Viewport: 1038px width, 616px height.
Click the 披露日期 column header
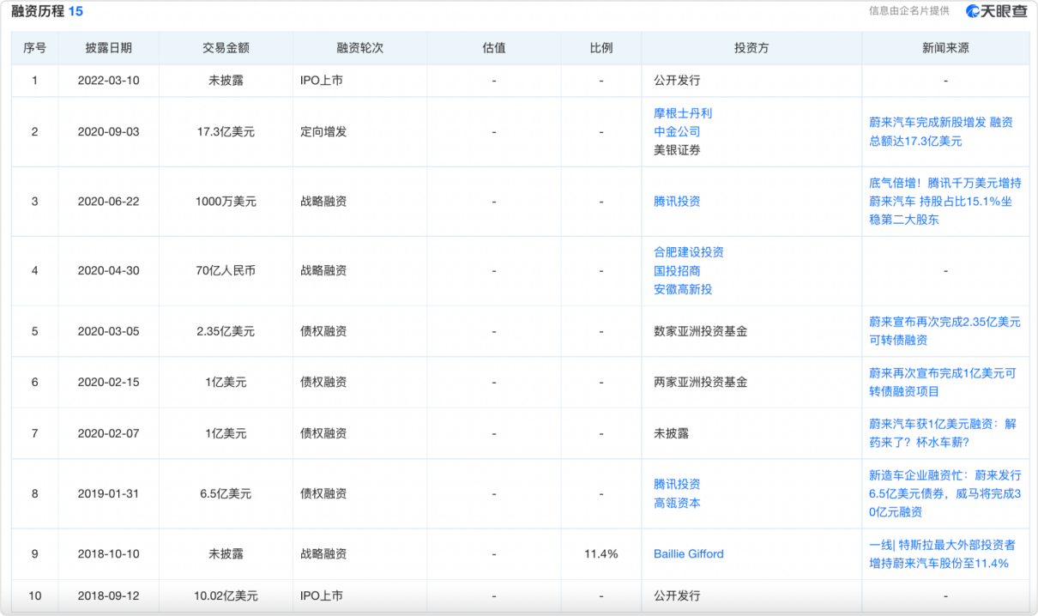(x=109, y=48)
